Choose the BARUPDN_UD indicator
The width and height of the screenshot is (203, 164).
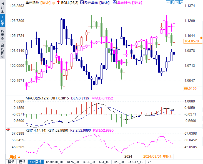click(54, 162)
